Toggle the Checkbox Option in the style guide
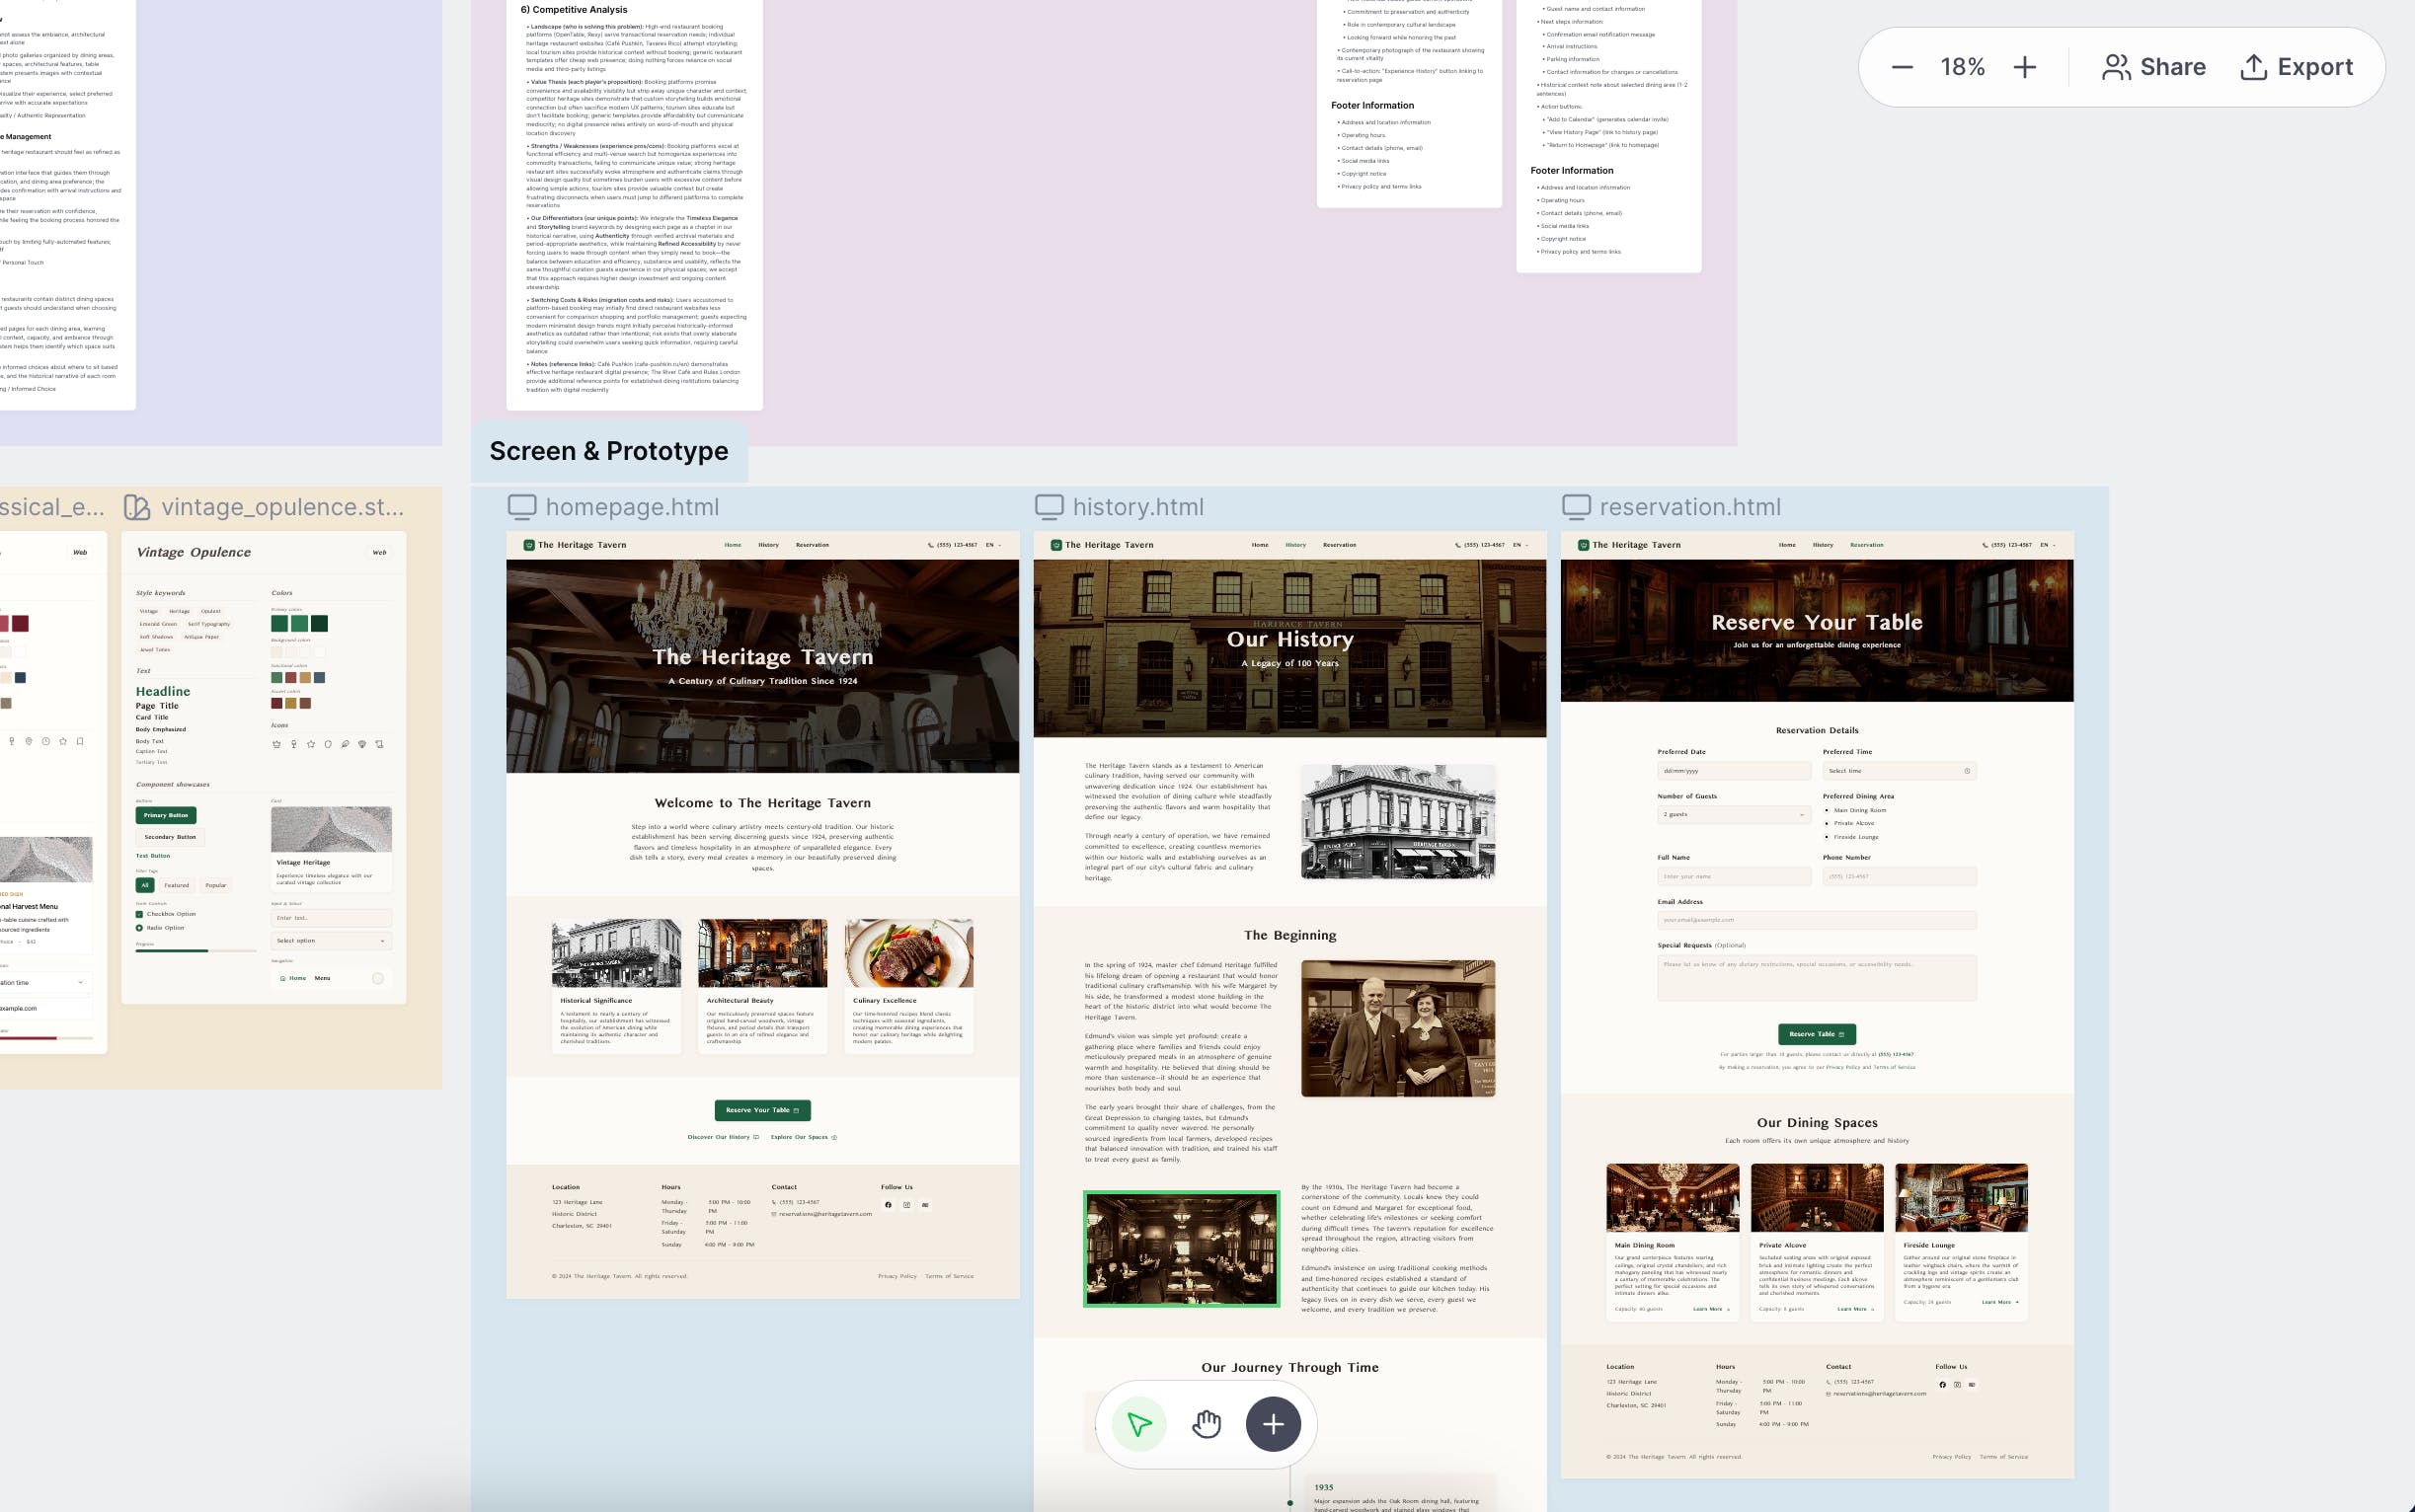The width and height of the screenshot is (2415, 1512). coord(139,914)
